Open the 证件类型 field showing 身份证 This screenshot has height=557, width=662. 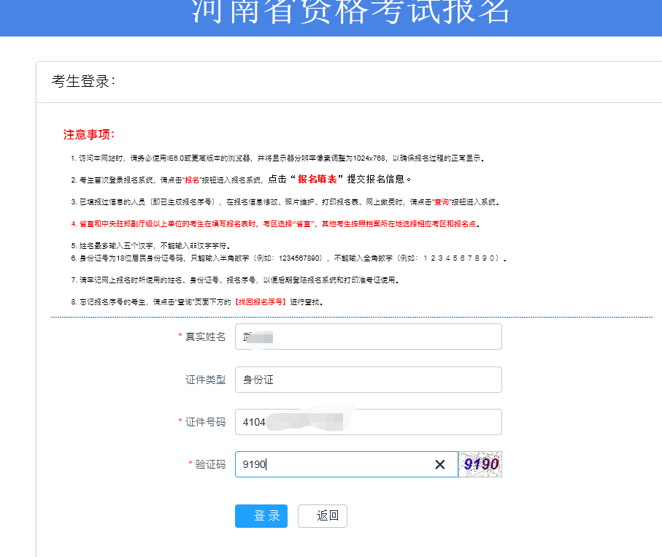click(368, 380)
